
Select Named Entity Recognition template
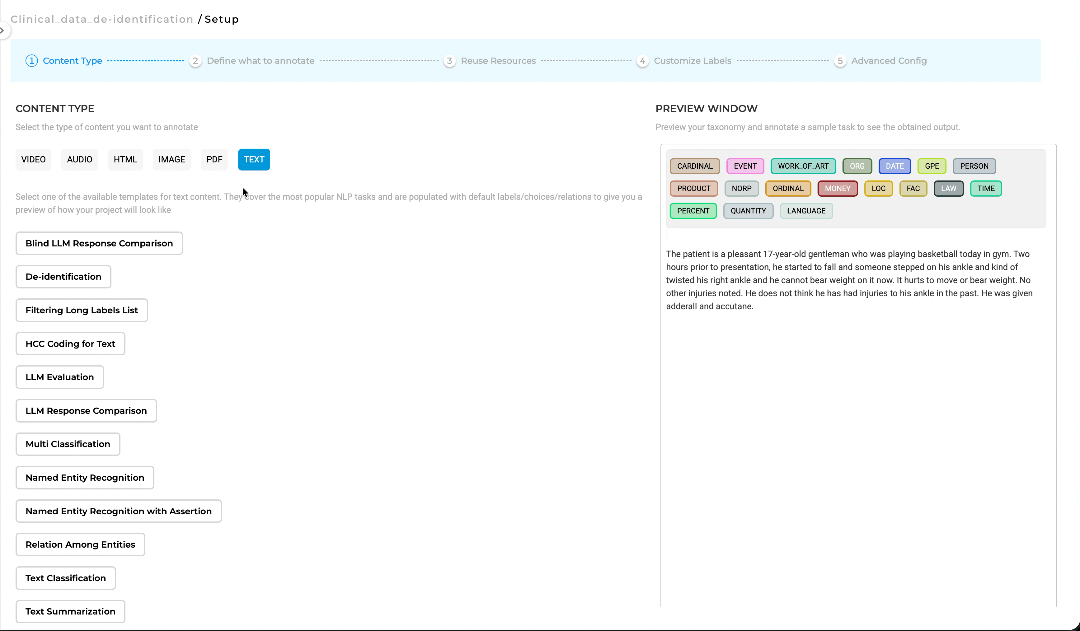85,478
